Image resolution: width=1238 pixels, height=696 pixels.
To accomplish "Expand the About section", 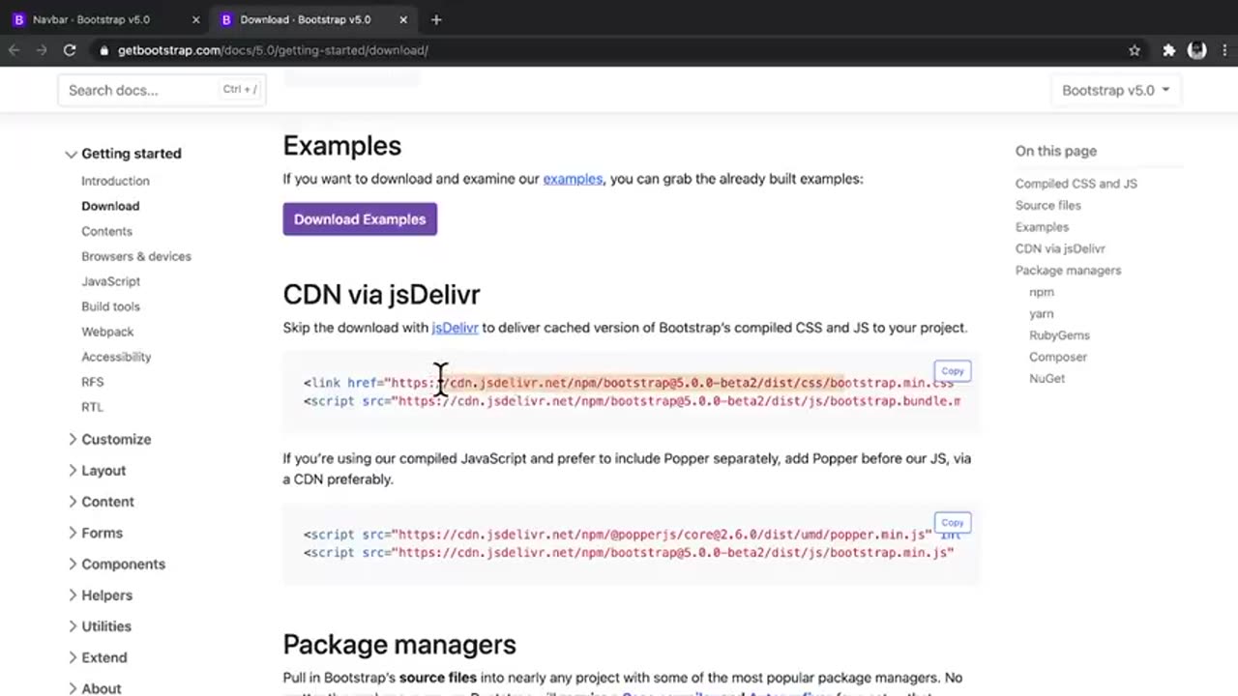I will click(93, 688).
